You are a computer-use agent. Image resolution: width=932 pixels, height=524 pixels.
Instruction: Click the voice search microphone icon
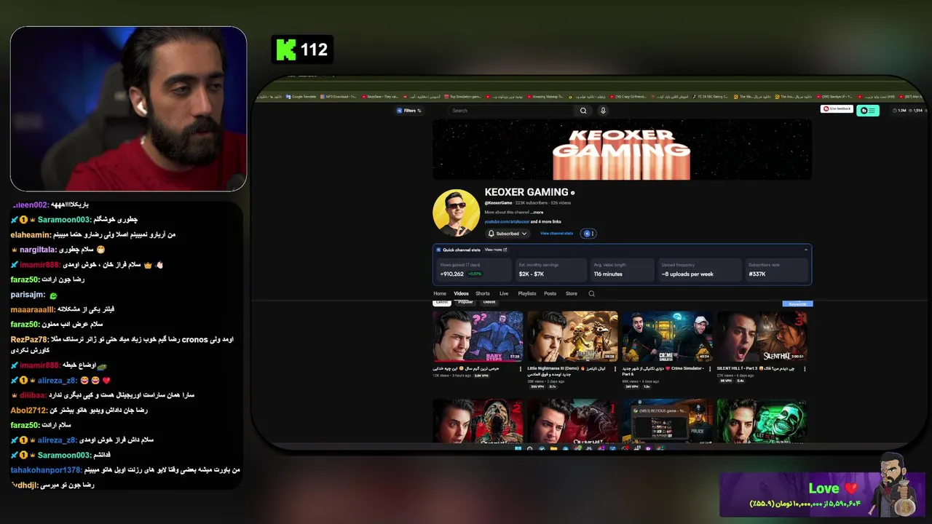(603, 111)
